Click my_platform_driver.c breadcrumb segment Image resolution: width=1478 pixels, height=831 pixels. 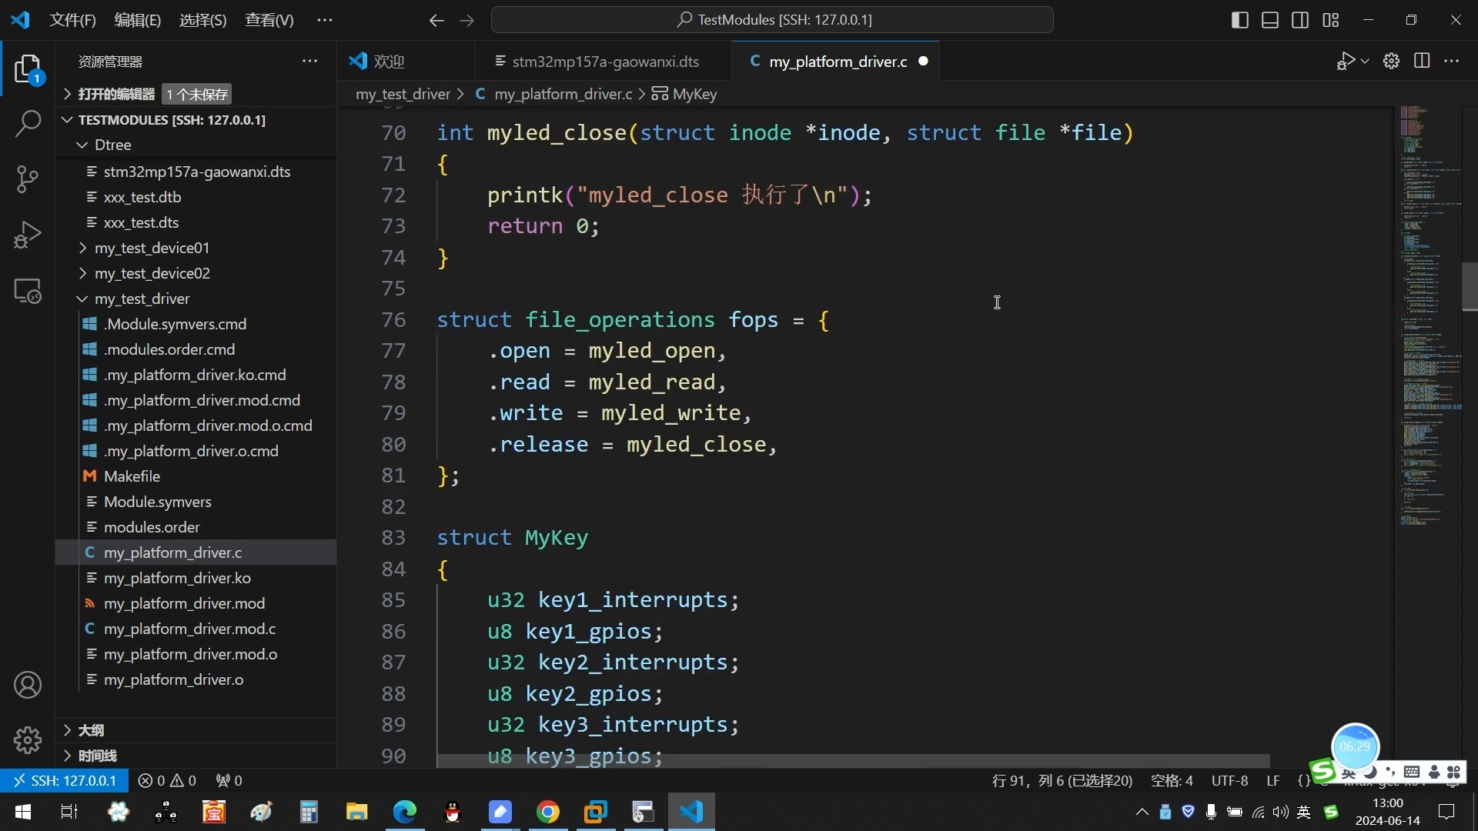point(554,94)
